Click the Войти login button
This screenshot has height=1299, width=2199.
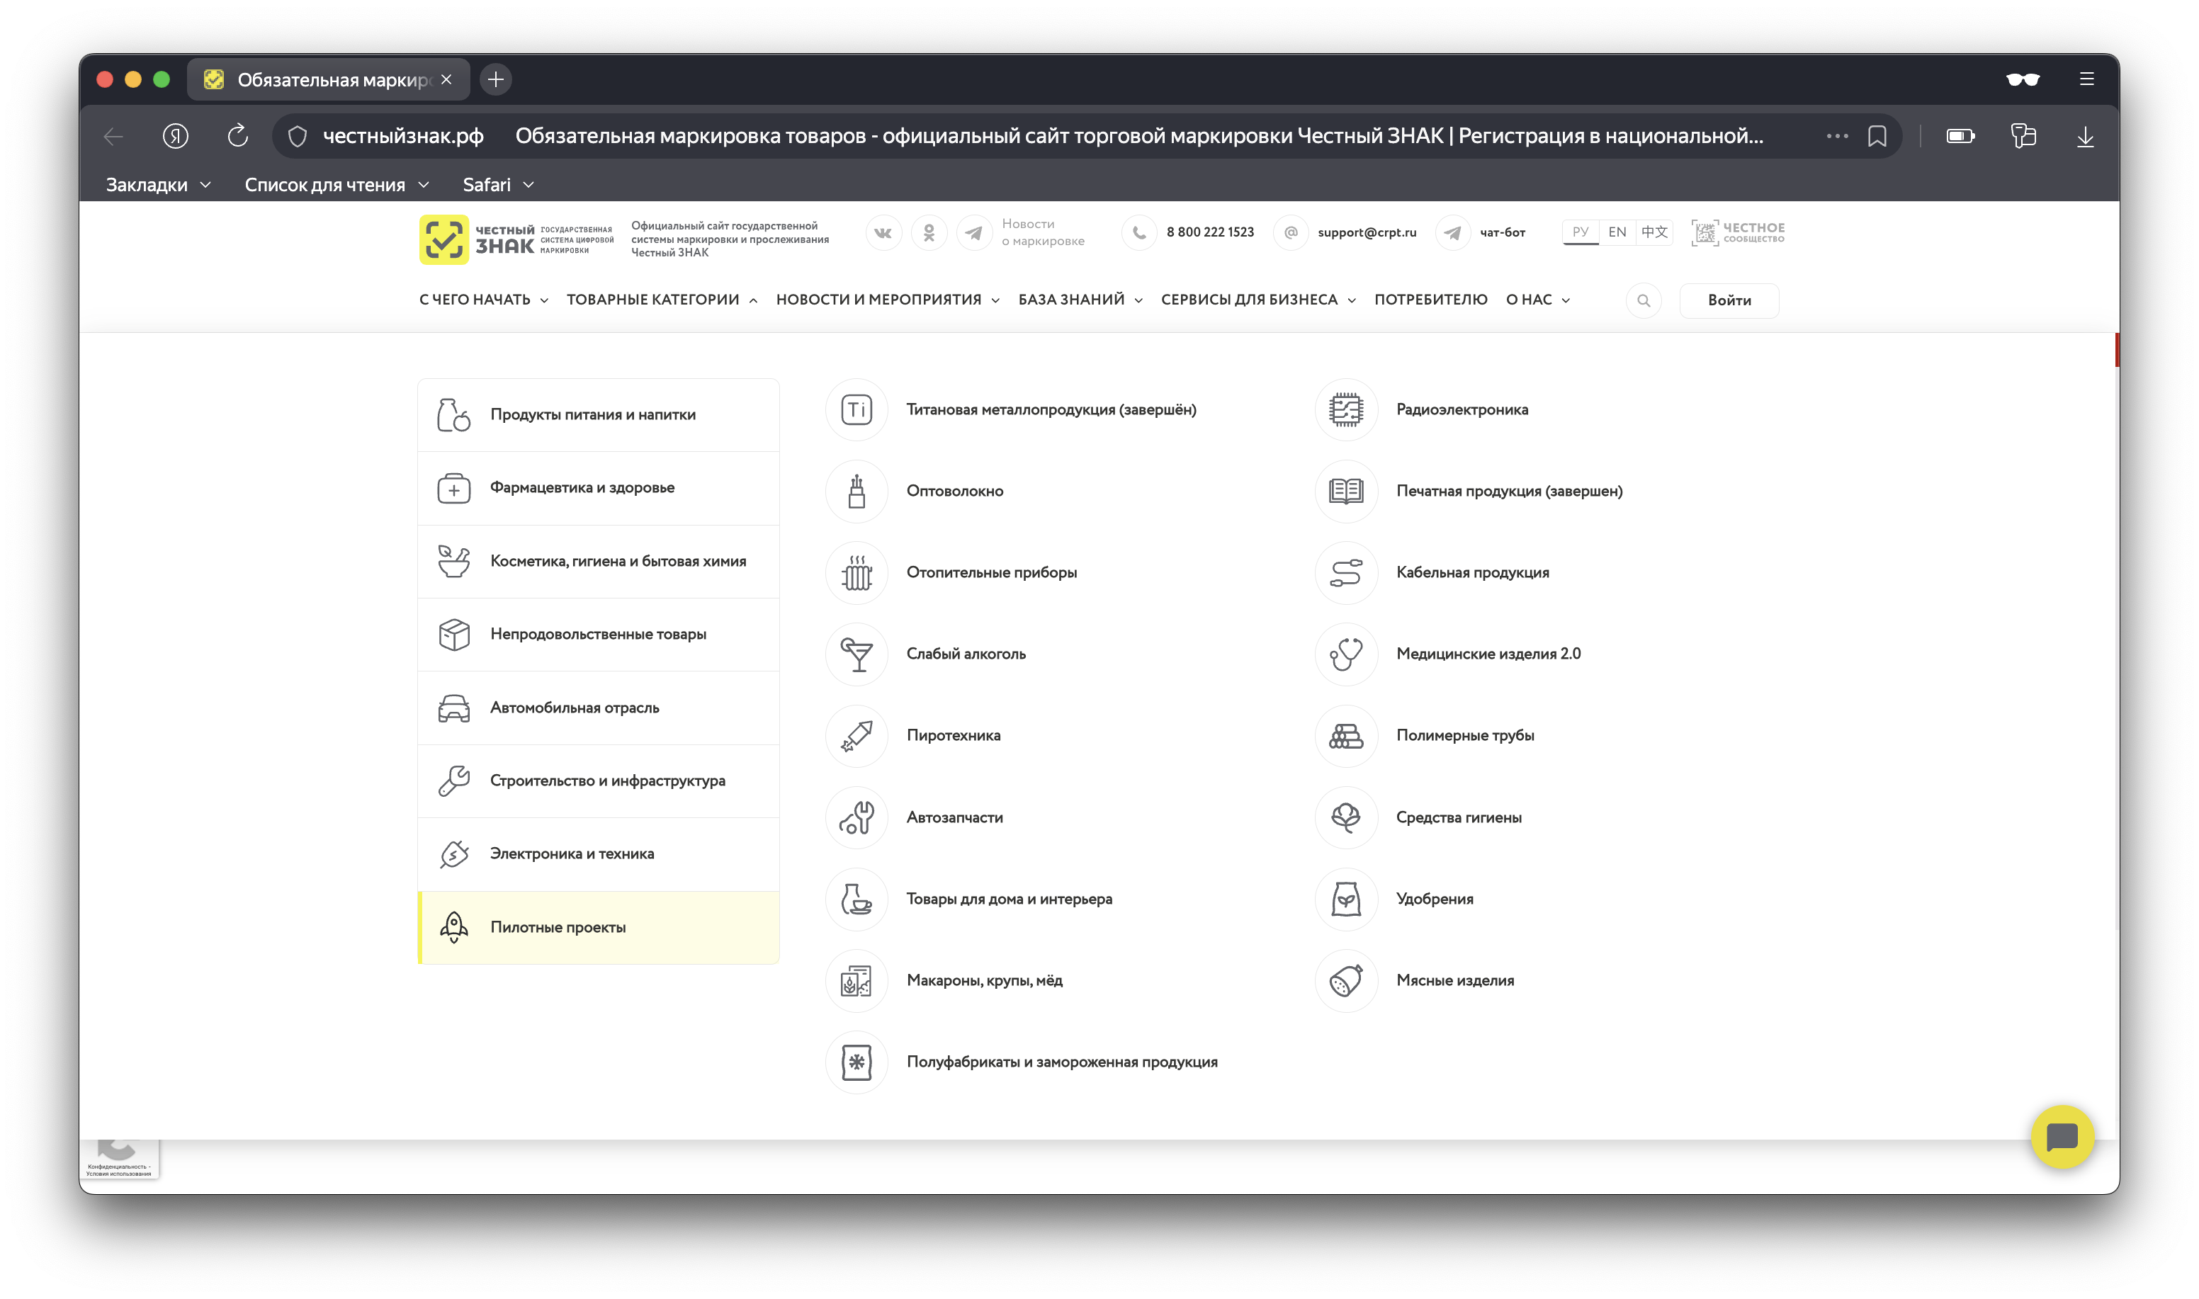[1729, 300]
